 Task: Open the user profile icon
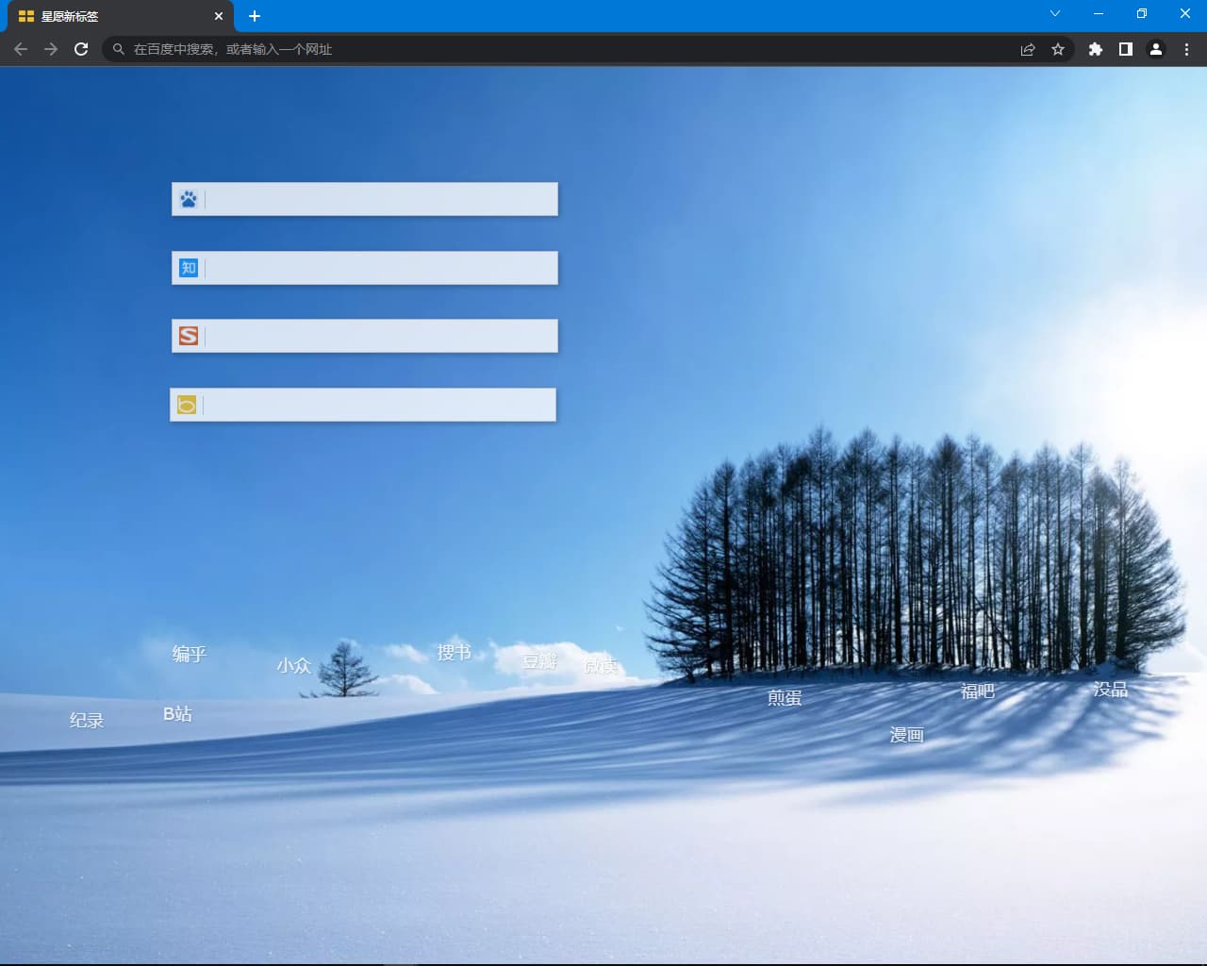[1155, 49]
